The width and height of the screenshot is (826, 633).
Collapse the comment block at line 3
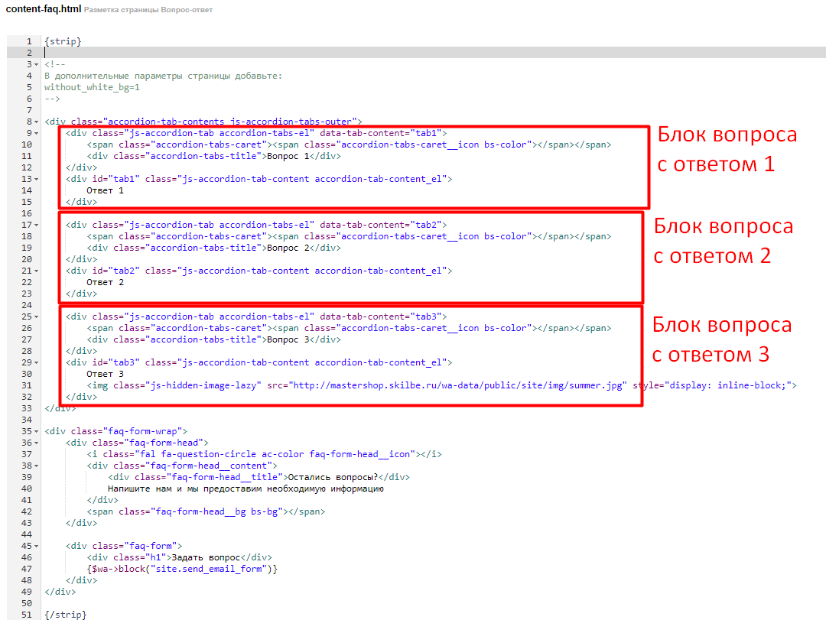point(37,64)
